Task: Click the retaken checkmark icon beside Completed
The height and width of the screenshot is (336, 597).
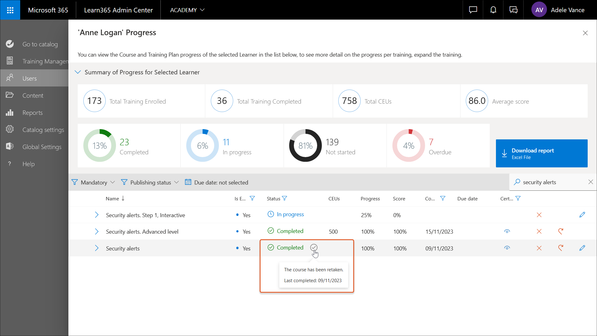Action: tap(314, 247)
